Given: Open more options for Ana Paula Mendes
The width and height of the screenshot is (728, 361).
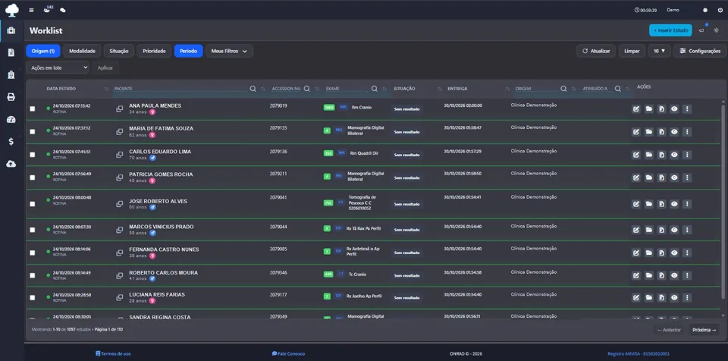Looking at the screenshot, I should coord(687,109).
